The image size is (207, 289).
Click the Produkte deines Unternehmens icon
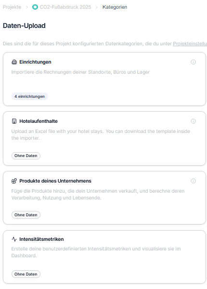(x=14, y=181)
